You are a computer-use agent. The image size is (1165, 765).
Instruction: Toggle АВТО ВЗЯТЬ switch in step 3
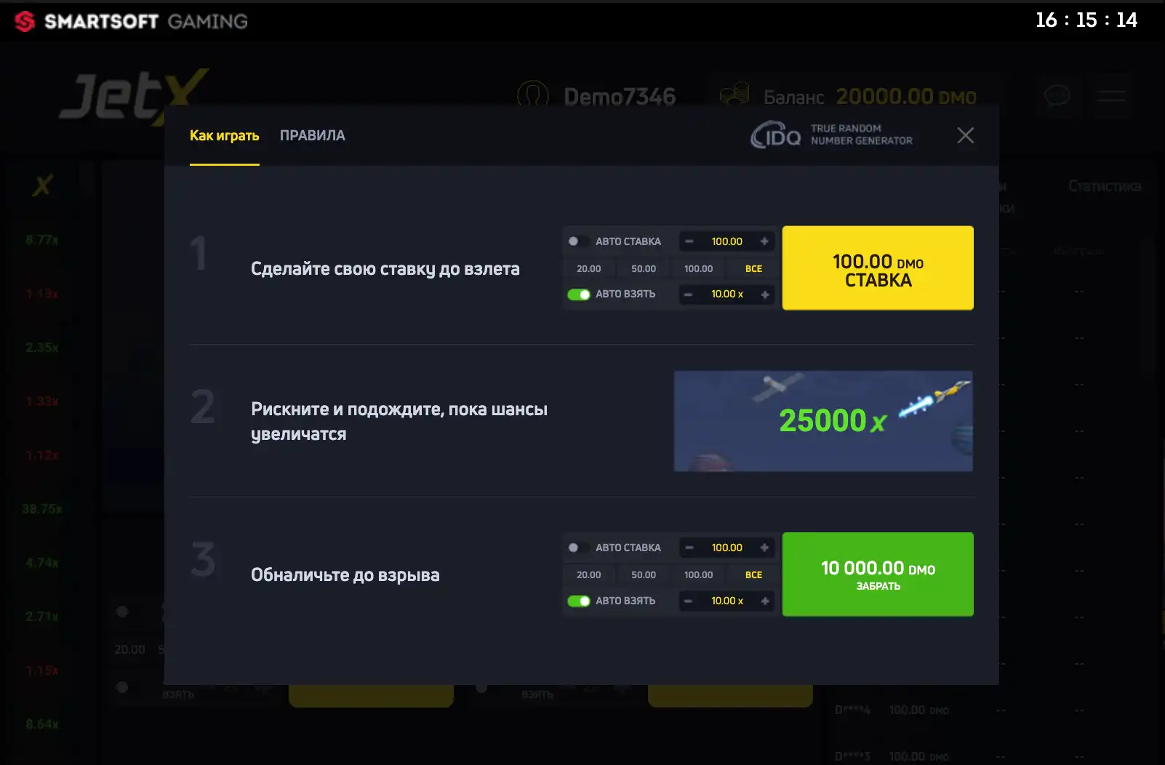579,601
